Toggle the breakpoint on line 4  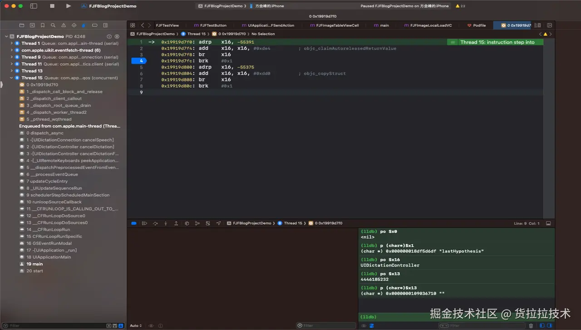click(x=139, y=61)
